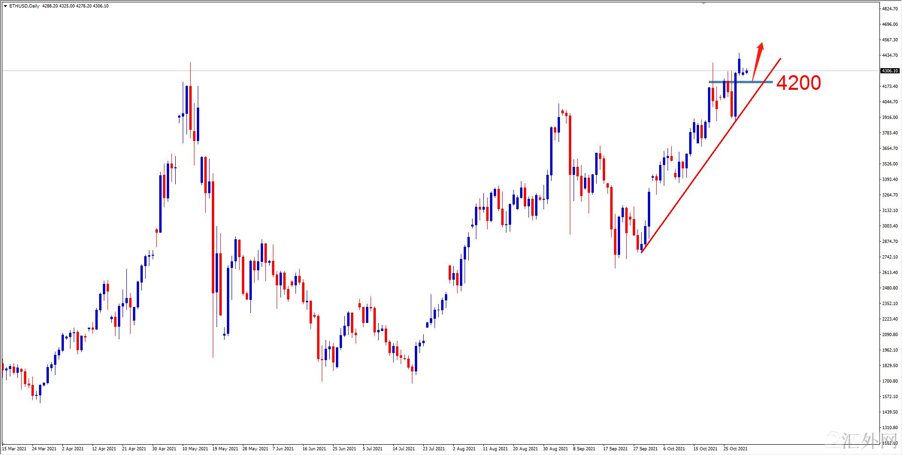Viewport: 902px width, 455px height.
Task: Click the 21 Apr 2021 date label
Action: [x=134, y=449]
